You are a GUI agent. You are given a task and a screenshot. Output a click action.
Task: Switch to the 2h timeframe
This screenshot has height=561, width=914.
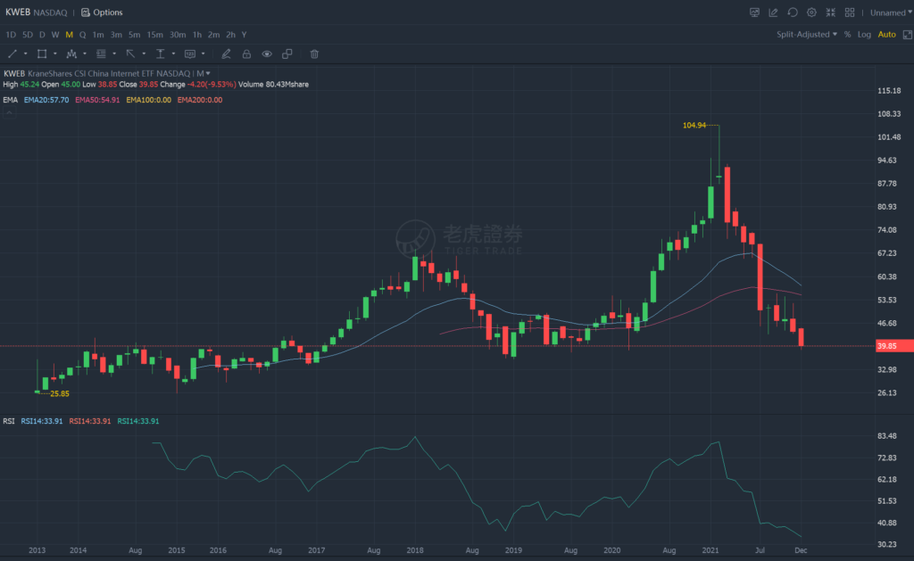point(231,35)
